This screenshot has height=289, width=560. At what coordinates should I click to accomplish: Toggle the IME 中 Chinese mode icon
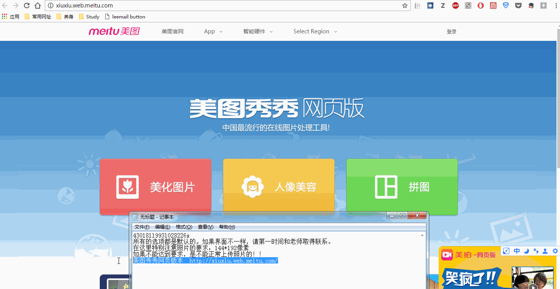coord(517,251)
